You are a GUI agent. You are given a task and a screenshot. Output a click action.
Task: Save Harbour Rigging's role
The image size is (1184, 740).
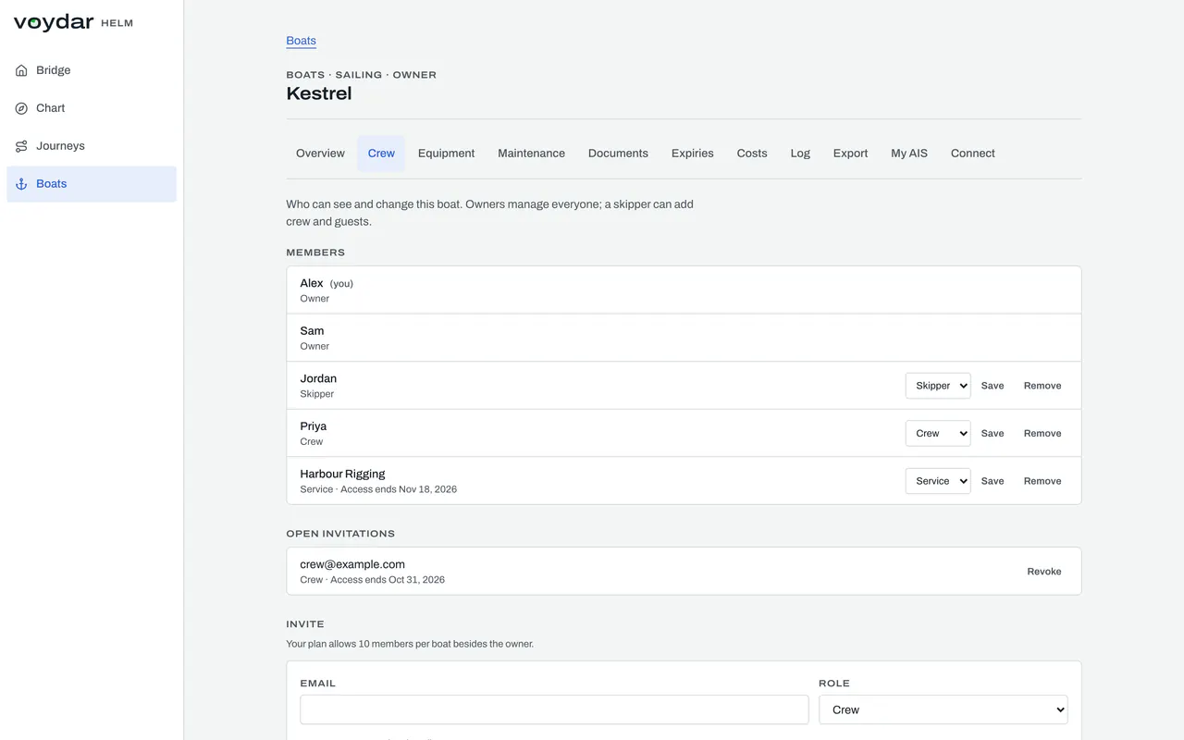point(993,481)
